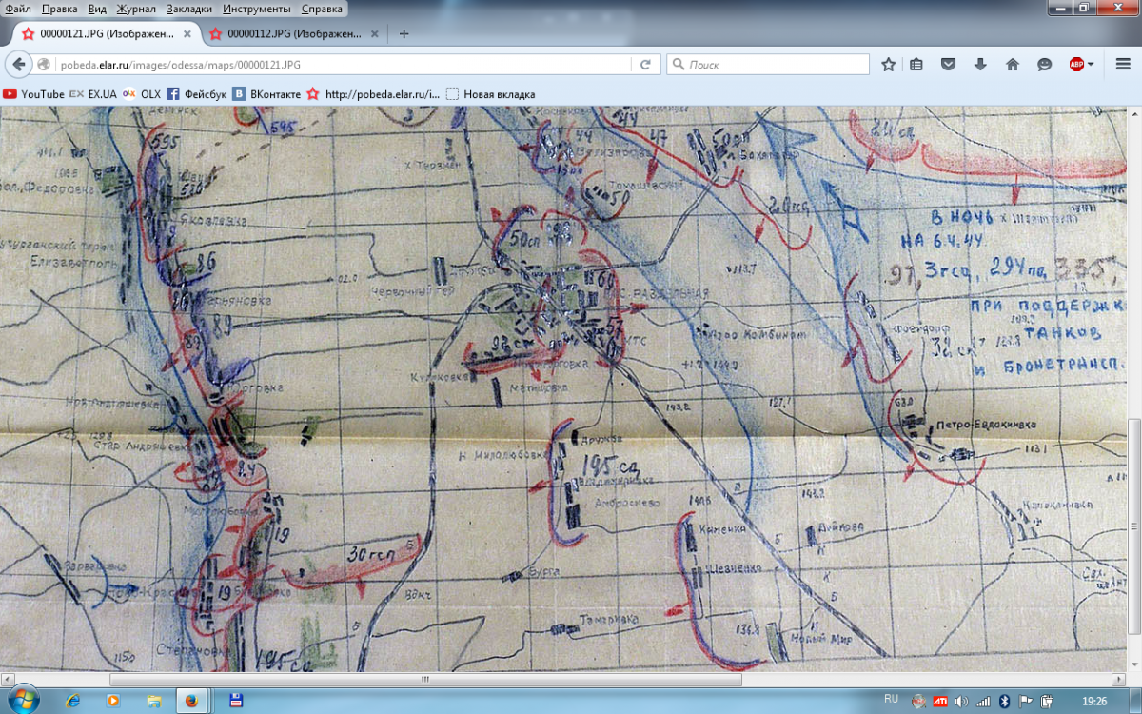Click the vertical scrollbar up arrow
Image resolution: width=1142 pixels, height=714 pixels.
pos(1133,115)
